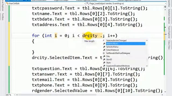Place cursor on drcity in for loop
Viewport: 172px width, 96px height.
coord(90,35)
